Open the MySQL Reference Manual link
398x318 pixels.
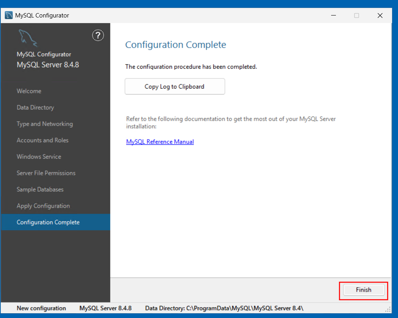[x=160, y=142]
